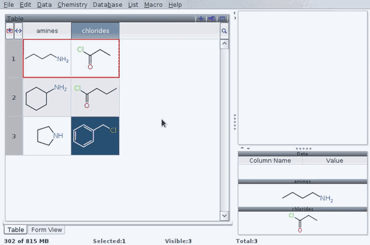Screen dimensions: 370x245
Task: Click the up arrow of table scrollbar
Action: tap(224, 44)
